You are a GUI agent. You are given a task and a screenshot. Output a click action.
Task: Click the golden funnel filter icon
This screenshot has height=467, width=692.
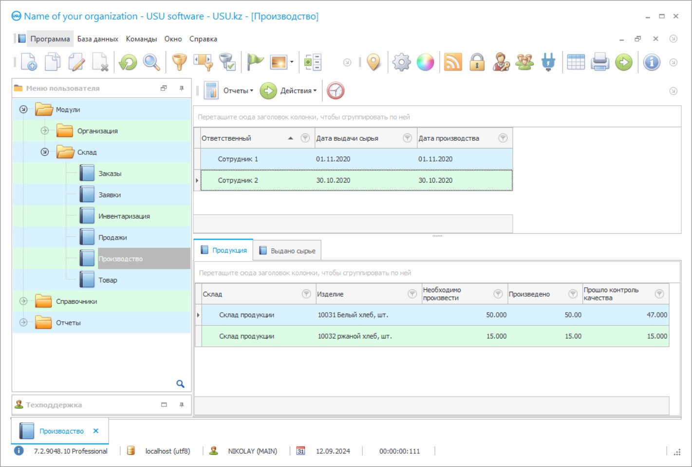click(x=179, y=62)
